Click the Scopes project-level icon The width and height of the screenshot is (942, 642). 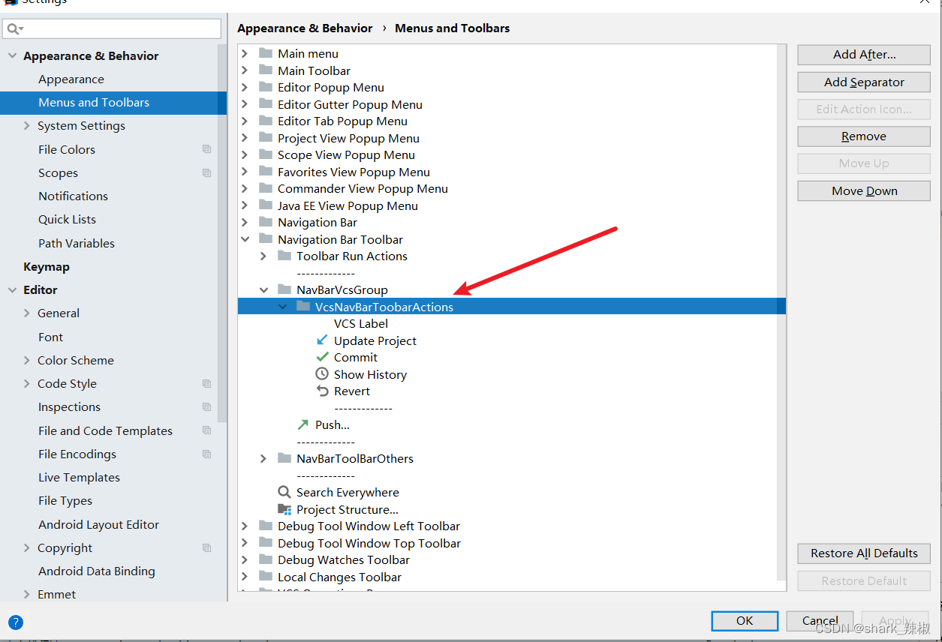206,172
